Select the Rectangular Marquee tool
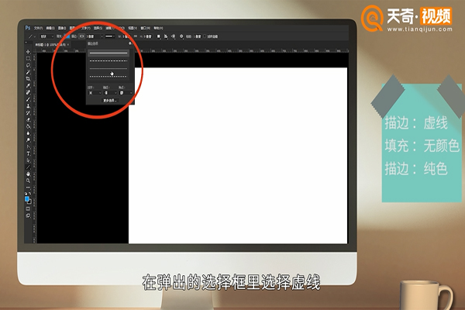The width and height of the screenshot is (465, 310). pyautogui.click(x=28, y=58)
